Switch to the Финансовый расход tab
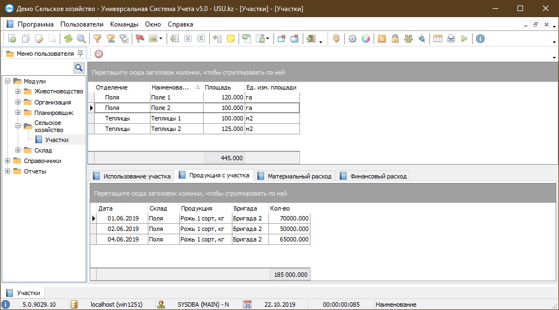 point(378,176)
